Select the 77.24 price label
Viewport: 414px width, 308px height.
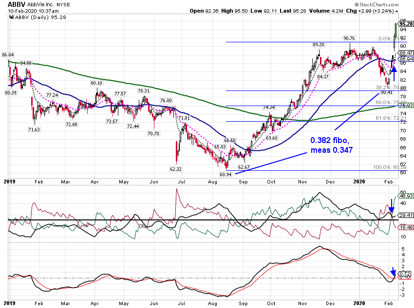coord(52,95)
